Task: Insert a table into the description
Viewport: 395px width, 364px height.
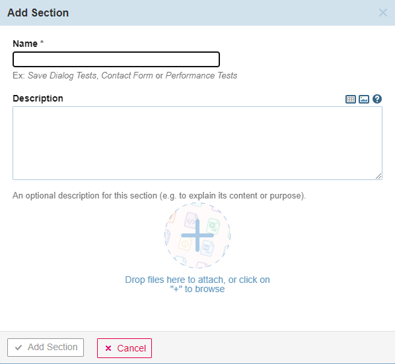Action: 350,99
